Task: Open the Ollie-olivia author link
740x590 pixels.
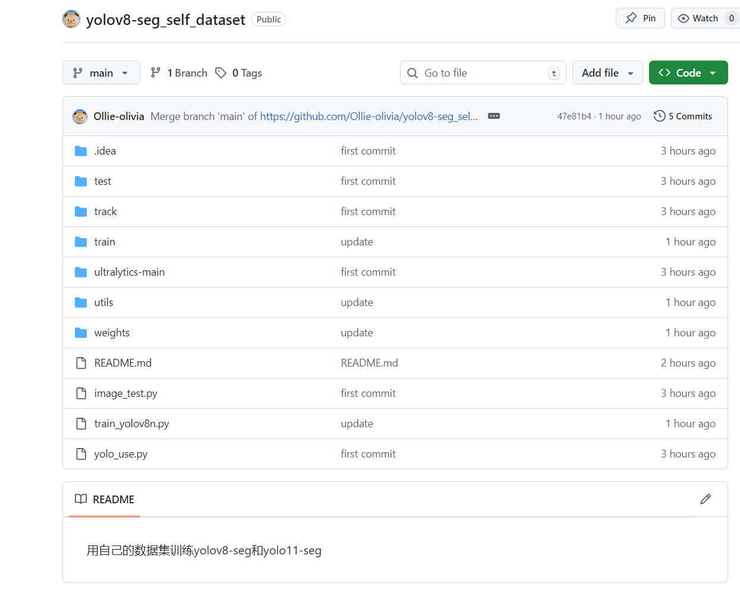Action: [119, 116]
